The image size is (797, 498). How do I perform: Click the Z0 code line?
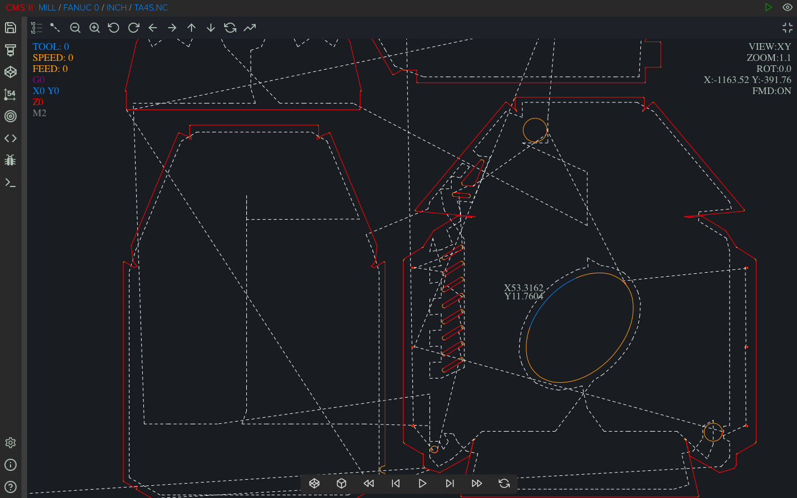click(38, 102)
